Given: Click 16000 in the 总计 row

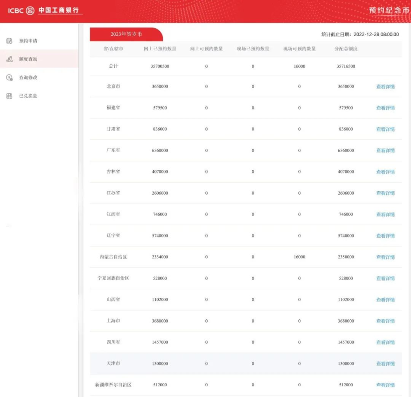Looking at the screenshot, I should pos(299,66).
